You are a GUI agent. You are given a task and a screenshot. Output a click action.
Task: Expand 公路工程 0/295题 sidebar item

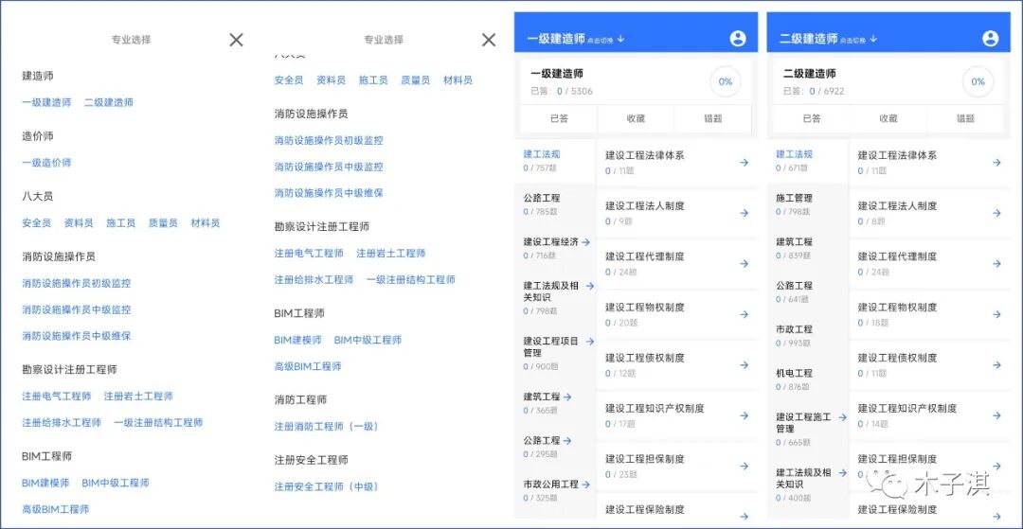click(x=567, y=440)
